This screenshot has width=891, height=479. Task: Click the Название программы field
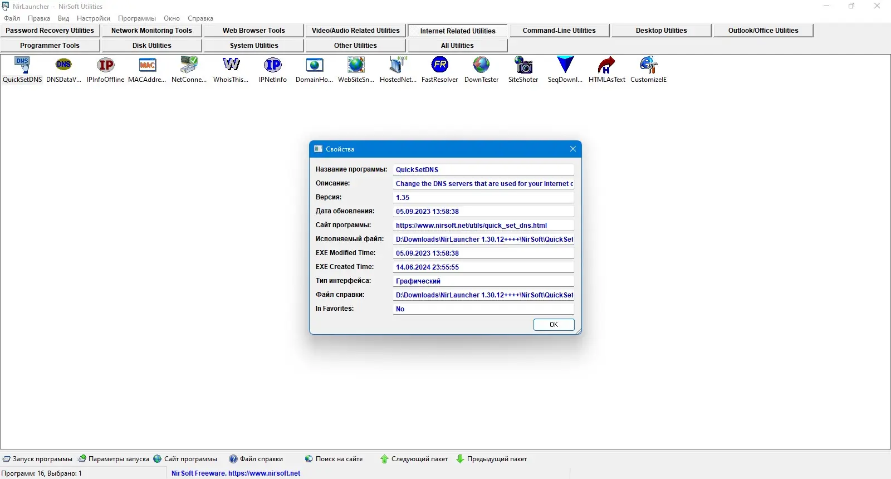pos(483,170)
